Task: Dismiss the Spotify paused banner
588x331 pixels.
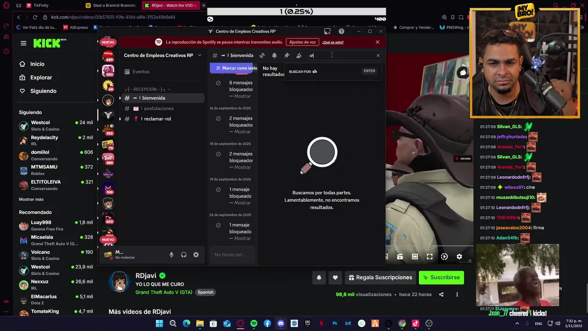Action: 378,42
